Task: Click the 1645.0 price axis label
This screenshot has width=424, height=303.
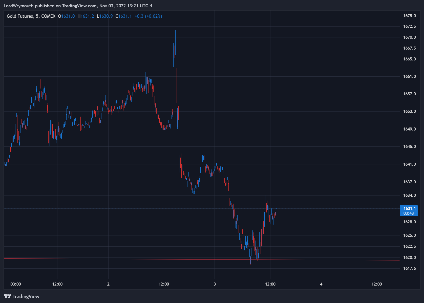Action: [x=409, y=146]
